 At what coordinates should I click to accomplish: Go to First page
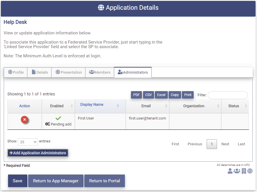(x=175, y=144)
